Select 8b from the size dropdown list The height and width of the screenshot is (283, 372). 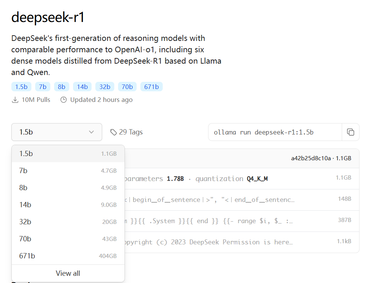tap(23, 188)
